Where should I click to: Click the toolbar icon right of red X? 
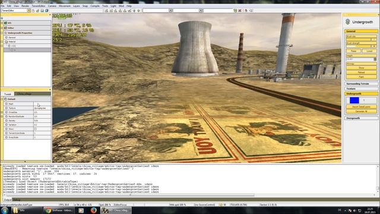(246, 11)
